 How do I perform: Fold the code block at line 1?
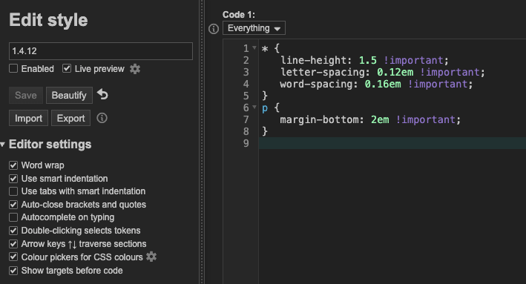254,48
